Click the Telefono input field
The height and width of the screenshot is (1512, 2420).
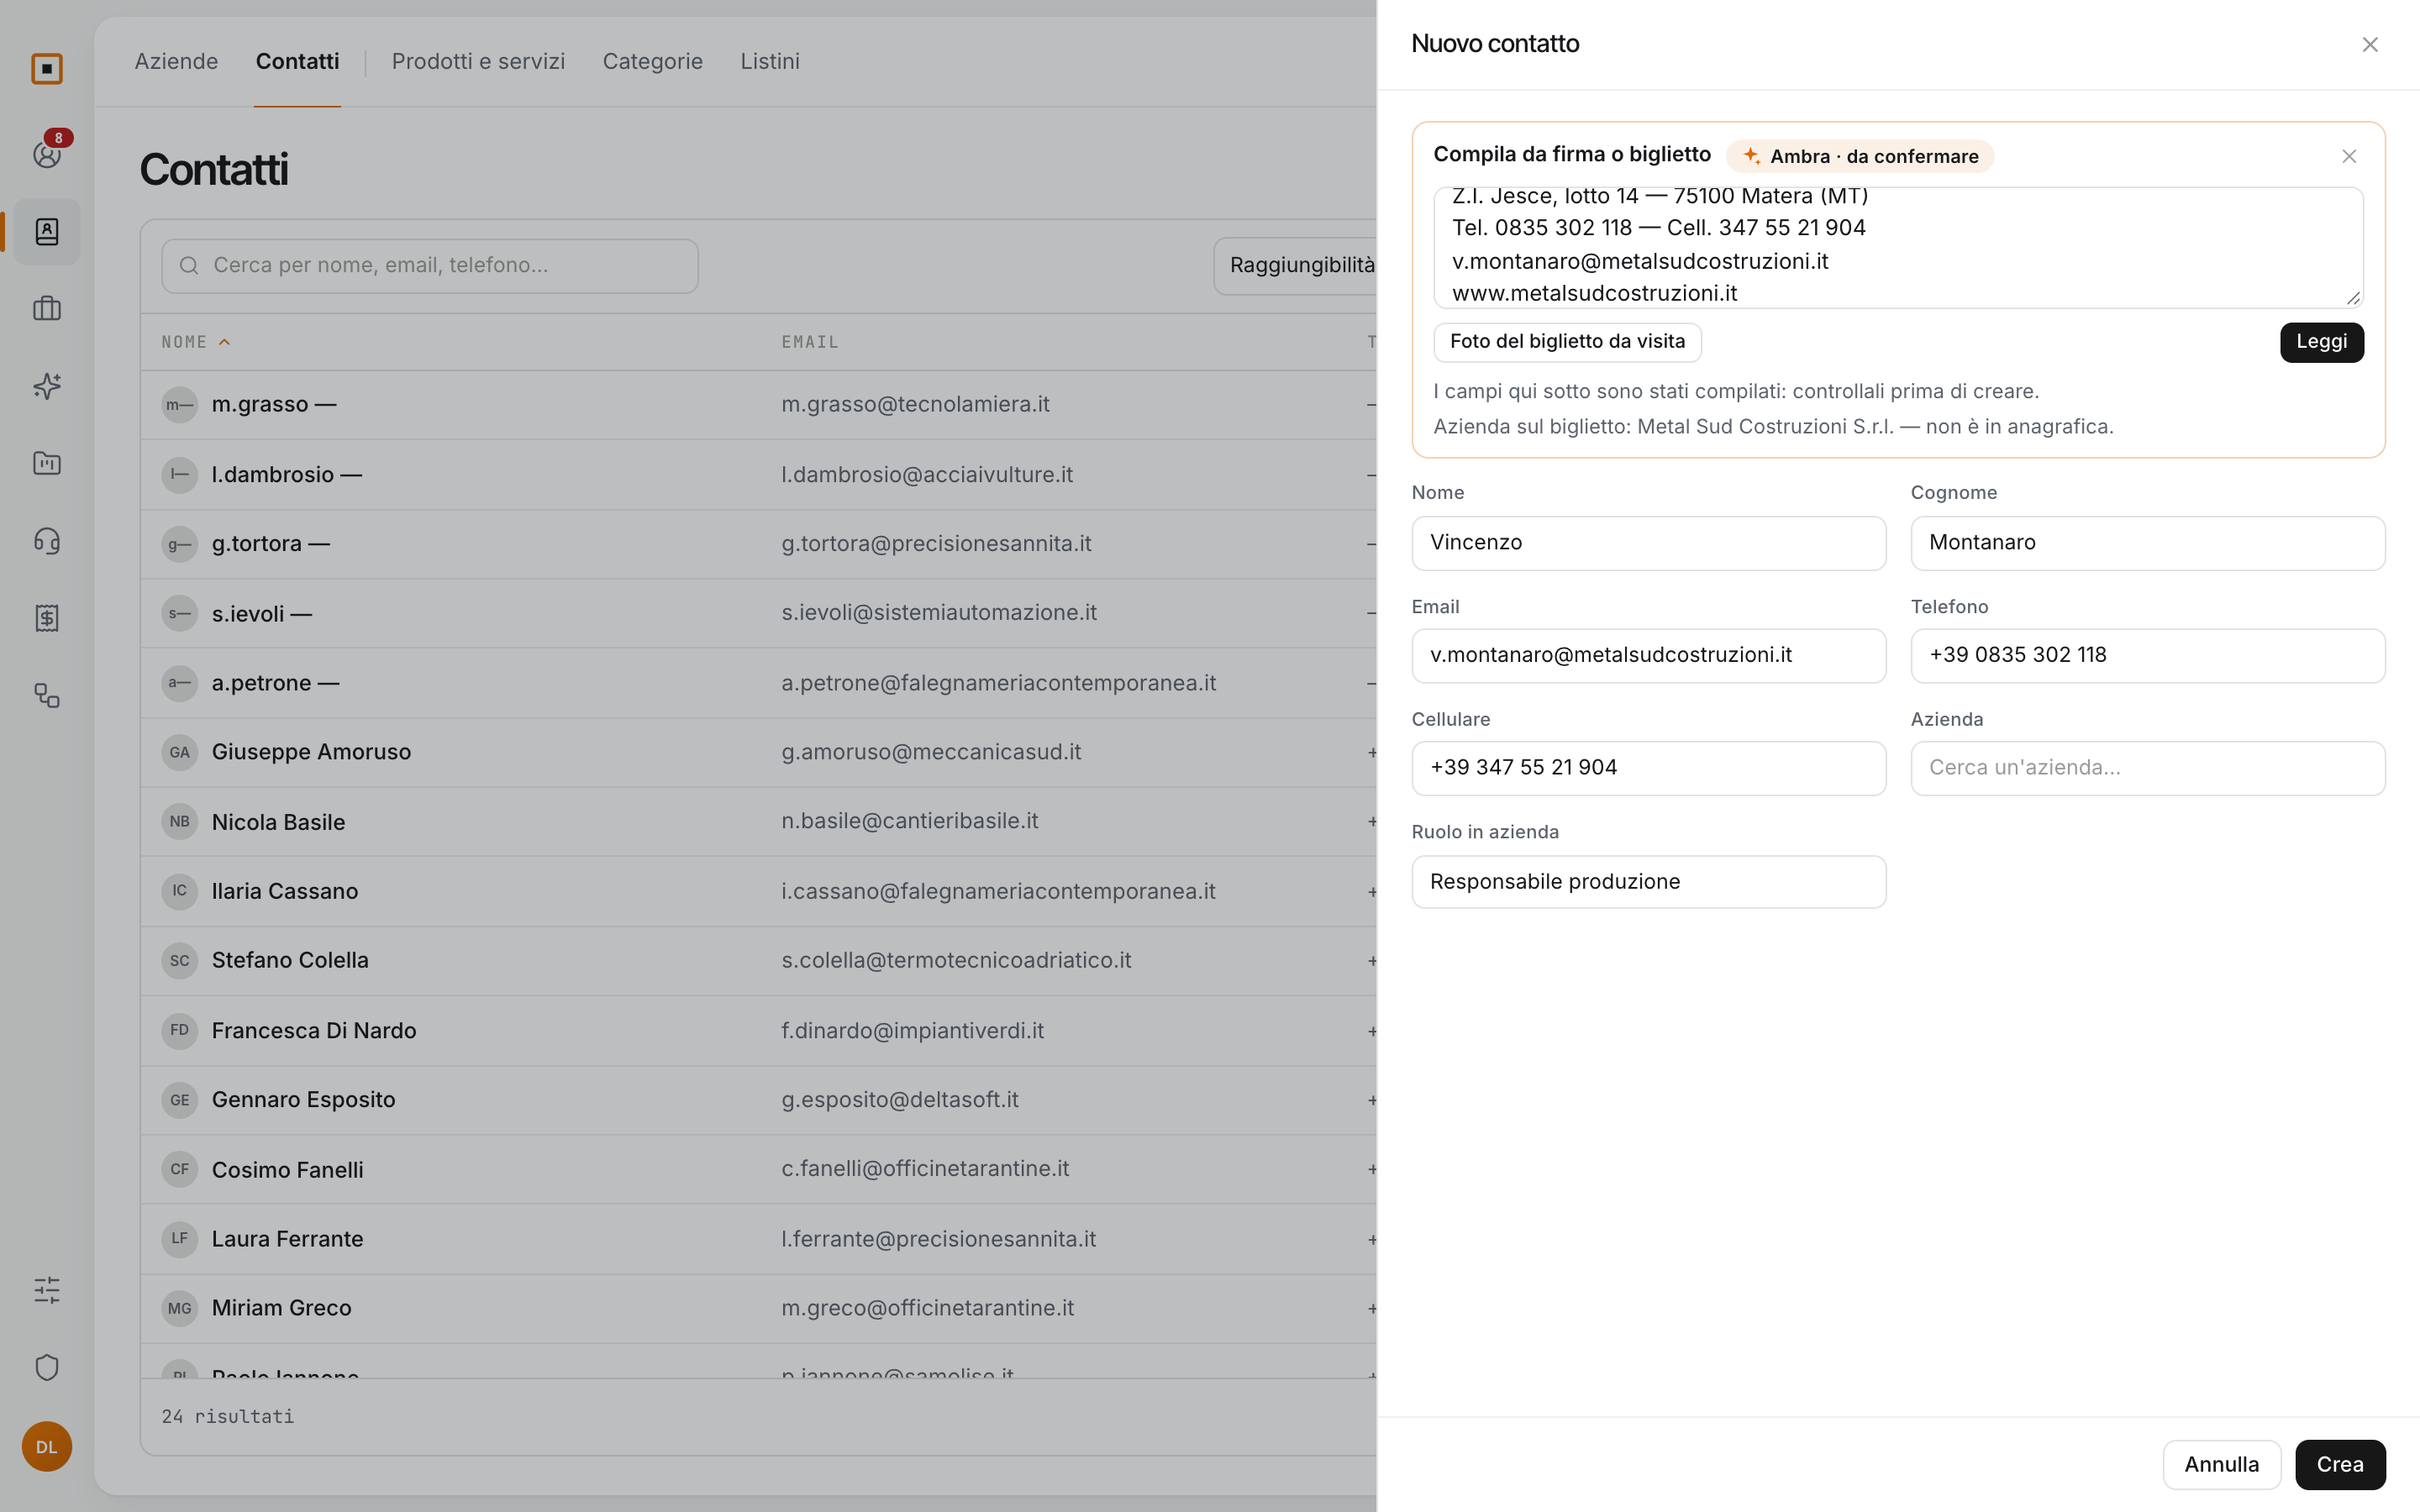point(2147,655)
